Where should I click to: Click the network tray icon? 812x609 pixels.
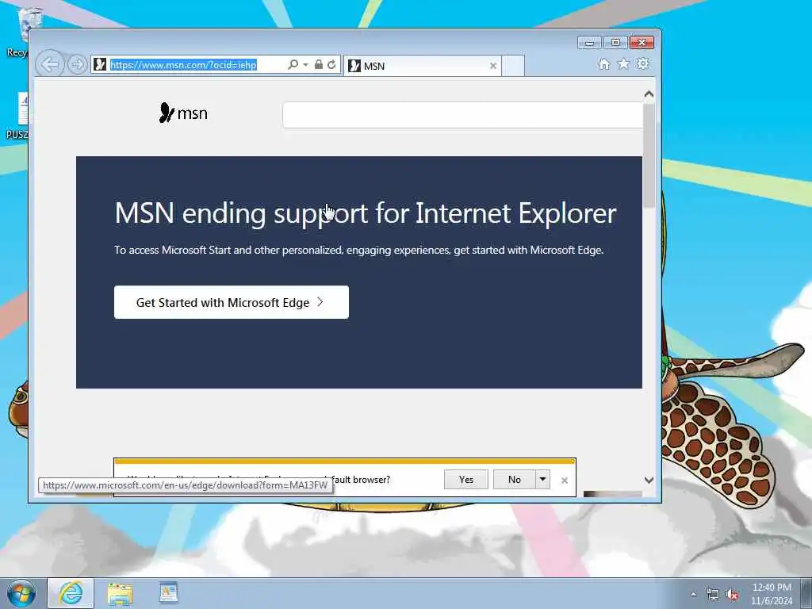point(713,595)
